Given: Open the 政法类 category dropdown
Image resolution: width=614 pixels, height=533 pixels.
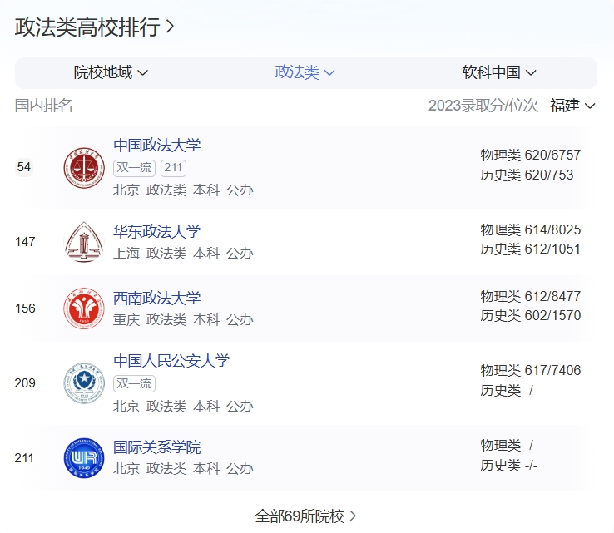Looking at the screenshot, I should 305,73.
